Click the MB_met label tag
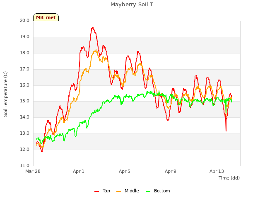This screenshot has height=199, width=265. pos(46,17)
